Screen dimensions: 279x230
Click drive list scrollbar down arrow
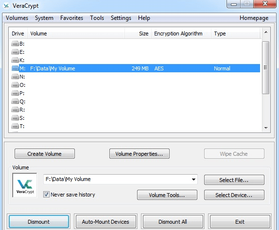tap(266, 128)
